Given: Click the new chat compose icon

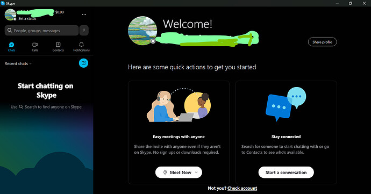Looking at the screenshot, I should pos(83,63).
